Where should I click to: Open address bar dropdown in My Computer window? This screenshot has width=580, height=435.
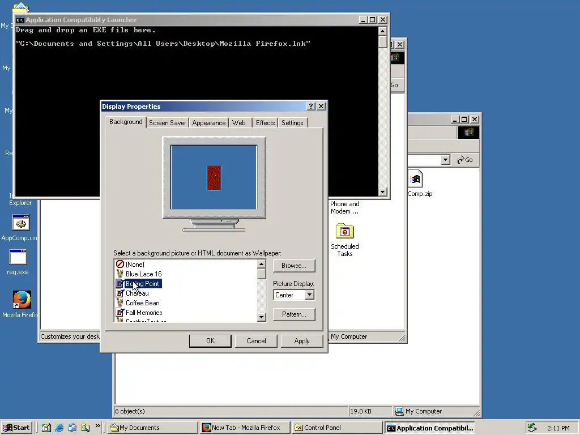click(x=445, y=160)
